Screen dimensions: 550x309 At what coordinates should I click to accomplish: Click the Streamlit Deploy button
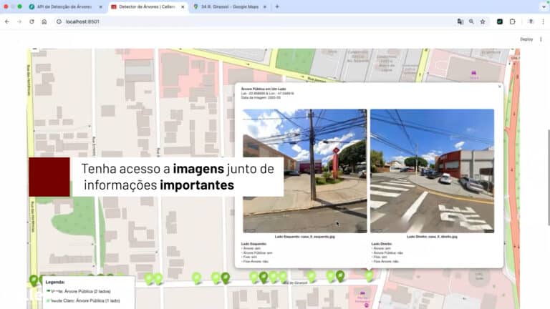coord(526,39)
